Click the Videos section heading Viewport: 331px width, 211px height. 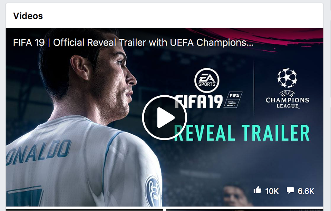[28, 16]
